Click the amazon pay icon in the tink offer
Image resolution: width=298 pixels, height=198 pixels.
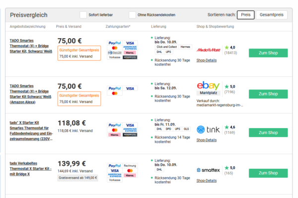pos(130,135)
